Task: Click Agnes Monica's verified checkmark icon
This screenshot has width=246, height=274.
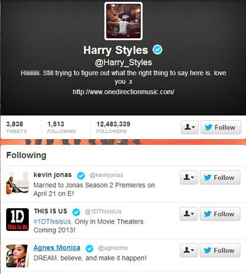Action: coord(89,249)
